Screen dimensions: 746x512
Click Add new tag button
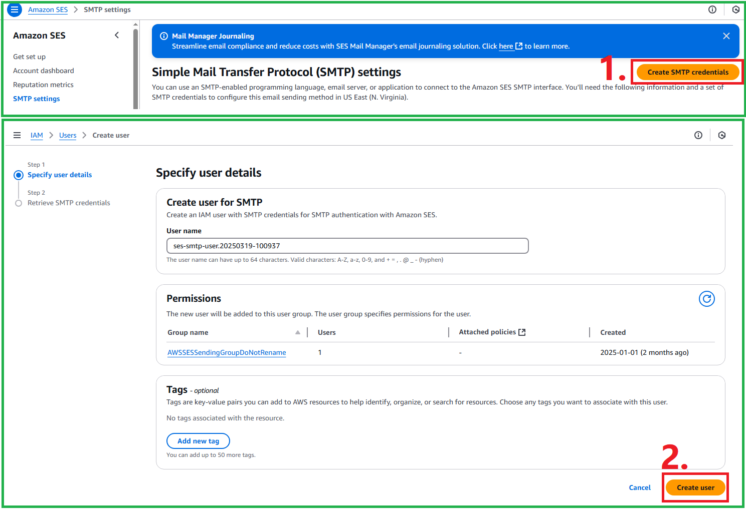point(198,441)
